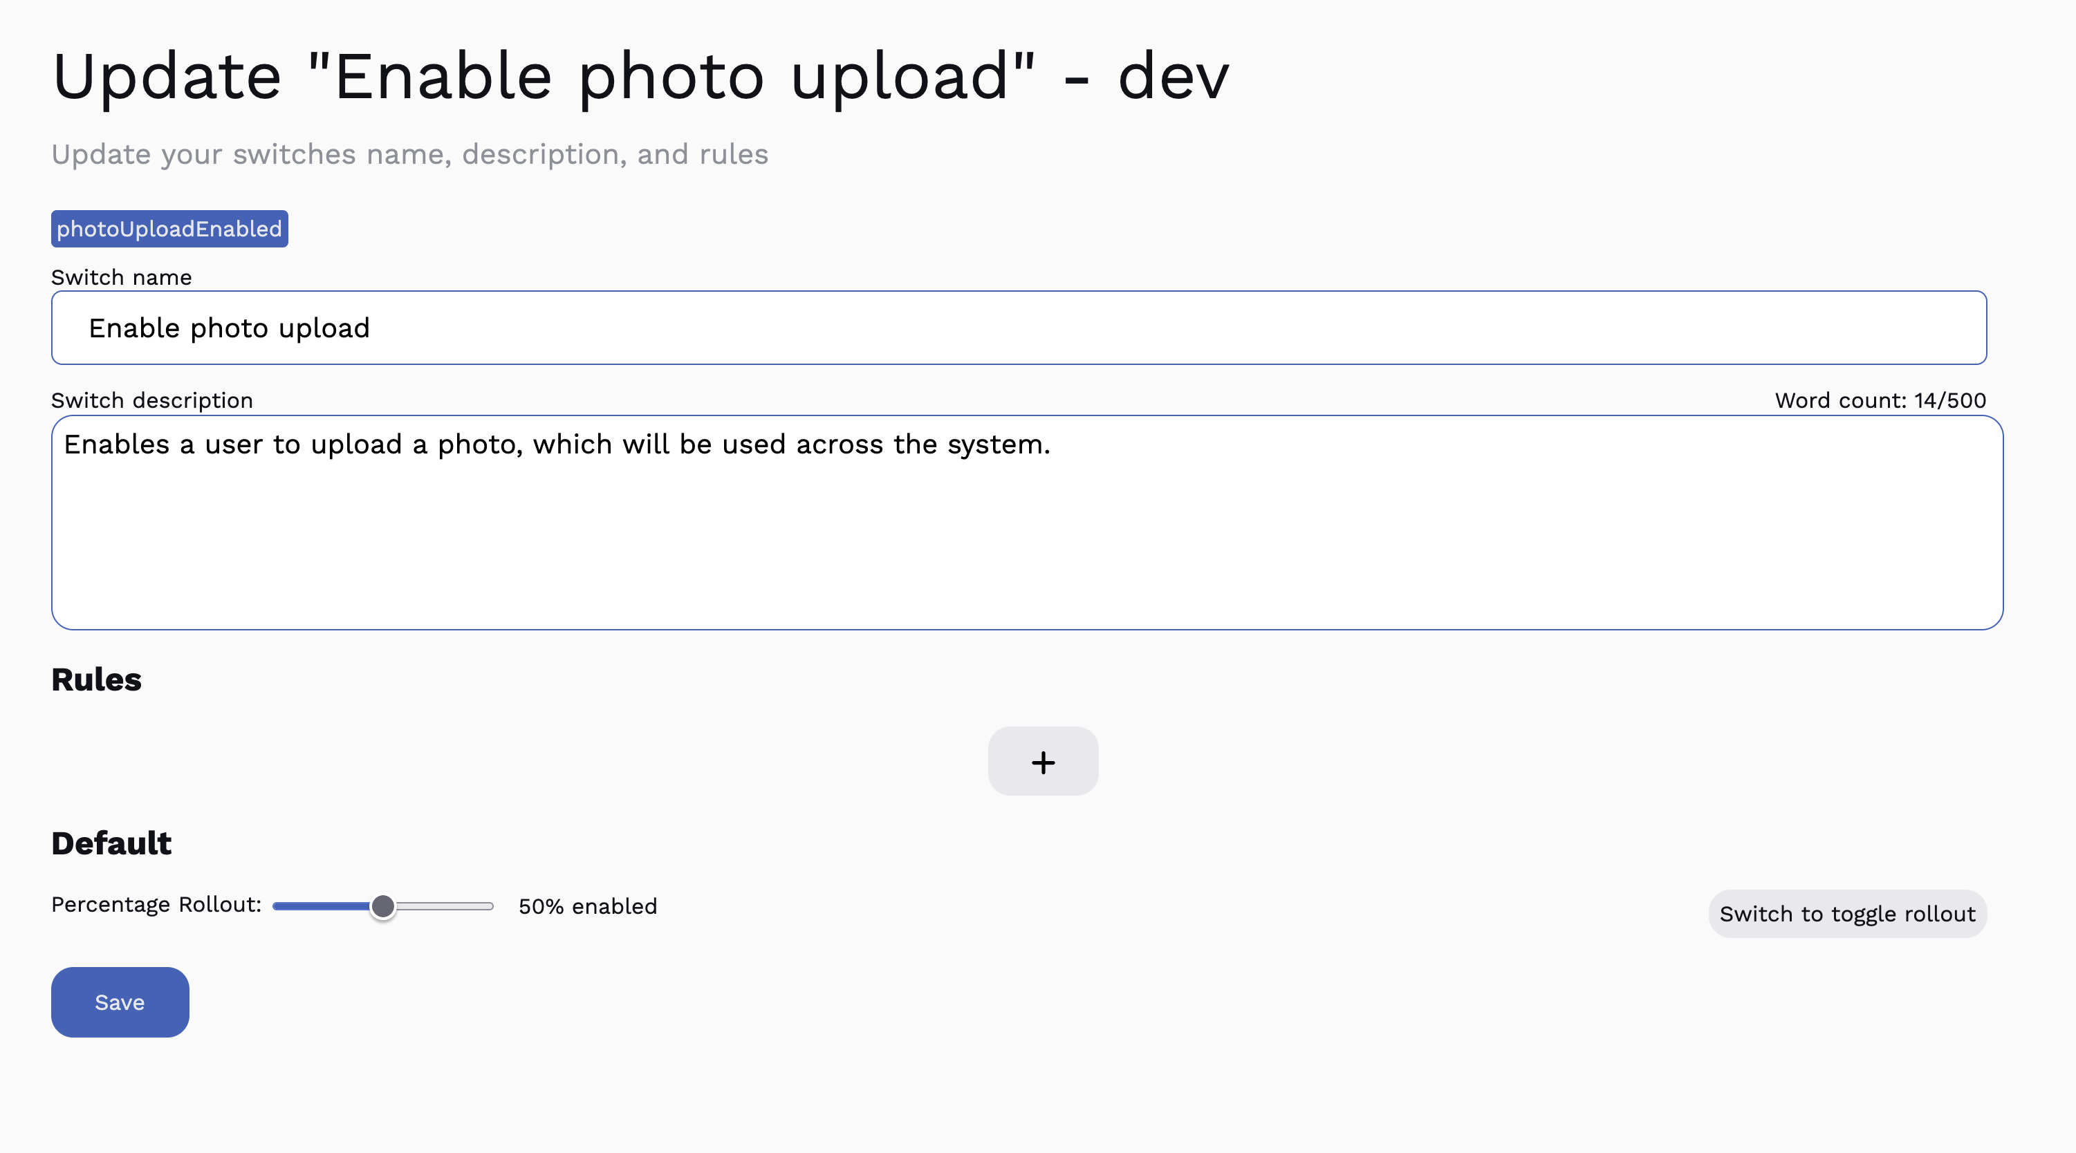2076x1153 pixels.
Task: Focus the Switch name input field
Action: [x=1019, y=328]
